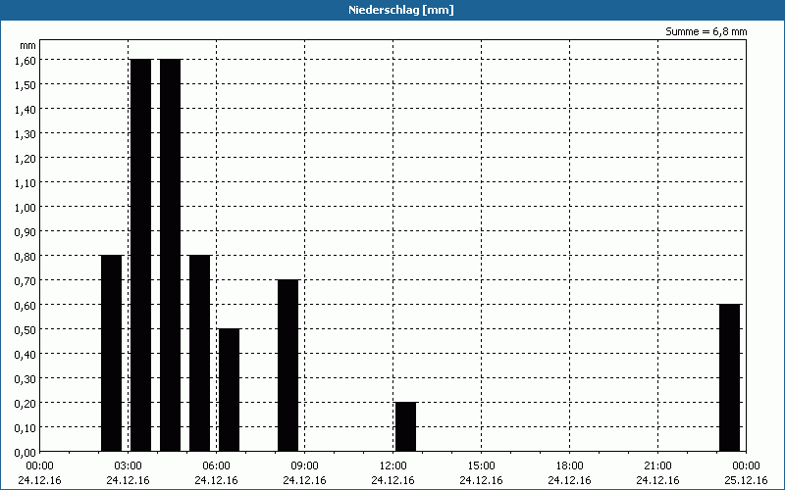Viewport: 785px width, 490px height.
Task: Click the "15:00" time label
Action: 481,466
